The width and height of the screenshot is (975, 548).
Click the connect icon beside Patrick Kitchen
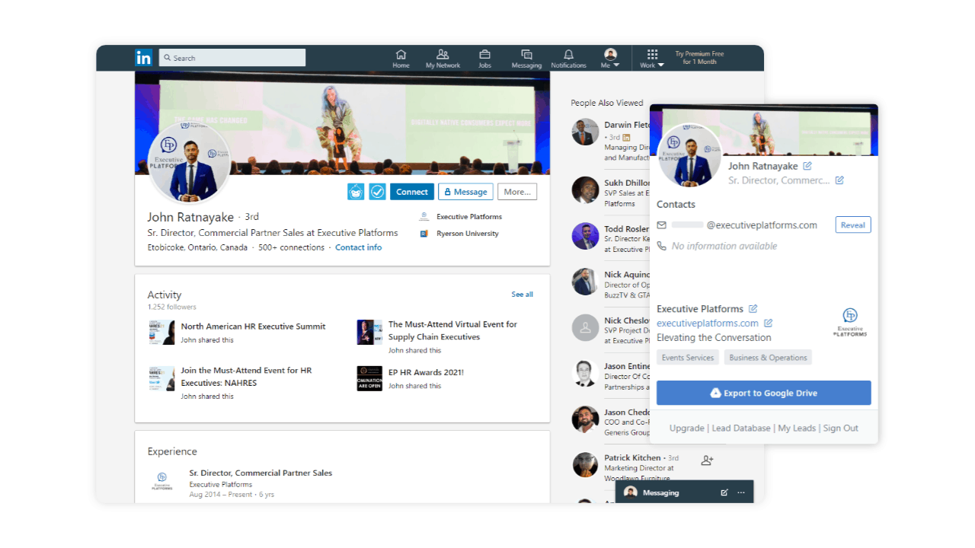pos(707,460)
